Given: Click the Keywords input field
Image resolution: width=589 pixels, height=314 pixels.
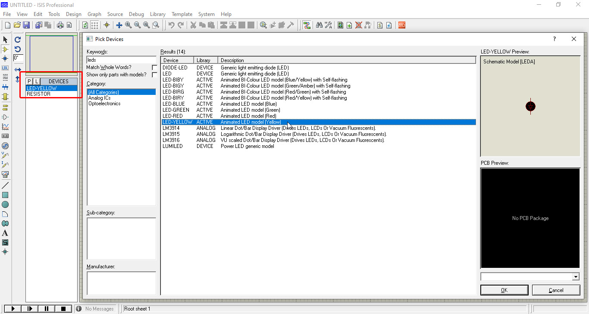Looking at the screenshot, I should (x=121, y=60).
